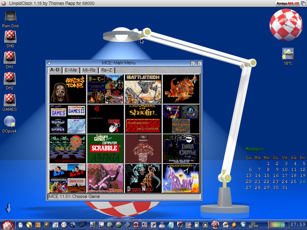Open the Ro-Z games tab

point(106,70)
